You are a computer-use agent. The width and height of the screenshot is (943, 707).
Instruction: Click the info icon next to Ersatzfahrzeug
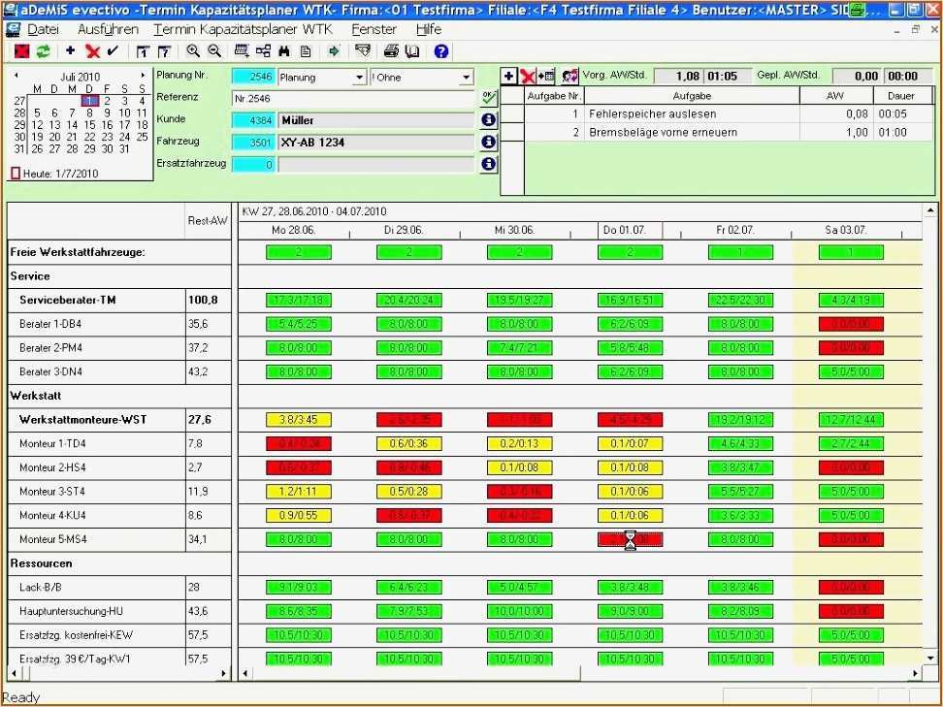coord(488,164)
